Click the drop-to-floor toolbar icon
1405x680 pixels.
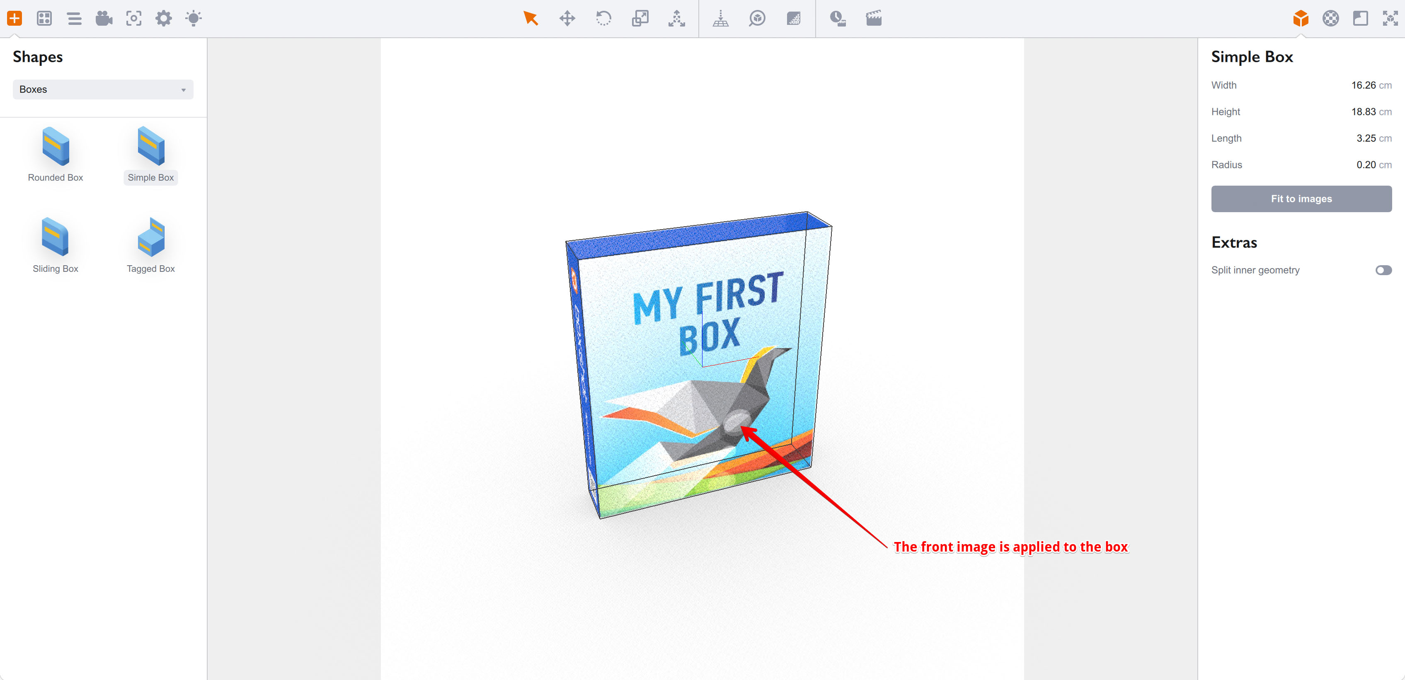point(720,18)
